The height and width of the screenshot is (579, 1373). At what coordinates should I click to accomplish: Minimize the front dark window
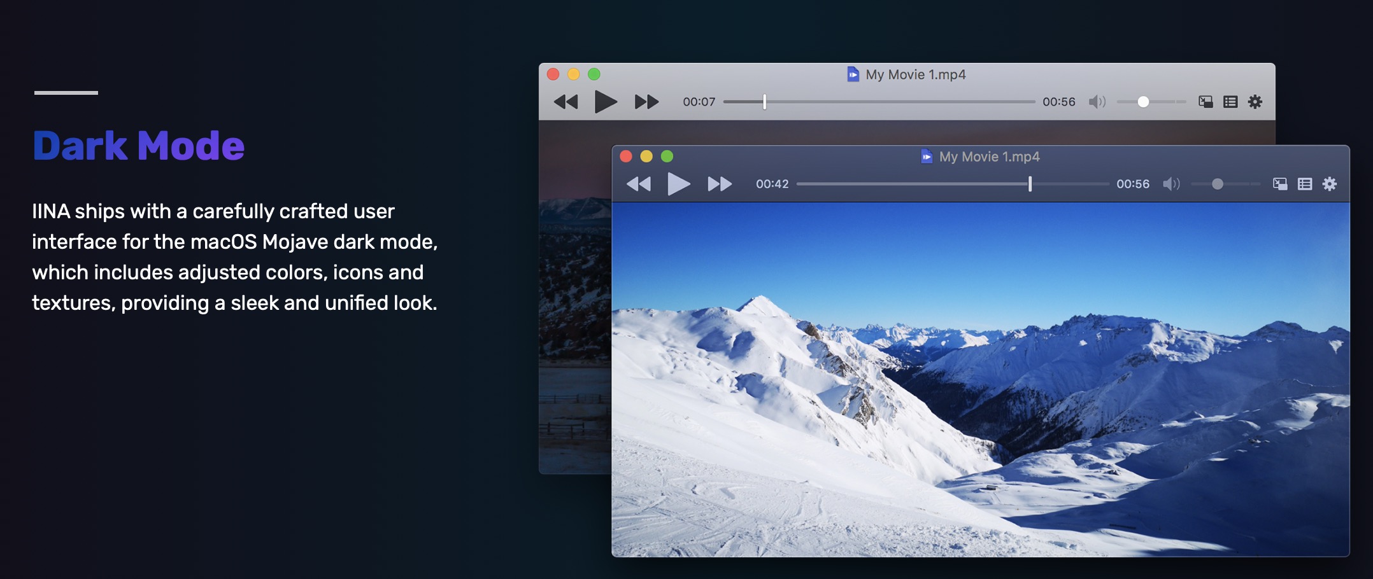tap(646, 157)
